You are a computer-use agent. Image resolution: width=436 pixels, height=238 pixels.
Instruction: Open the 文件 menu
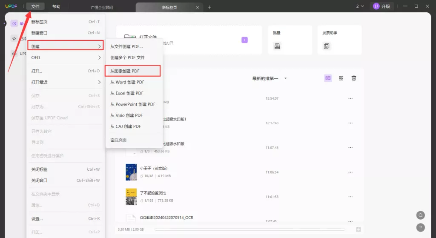click(35, 6)
